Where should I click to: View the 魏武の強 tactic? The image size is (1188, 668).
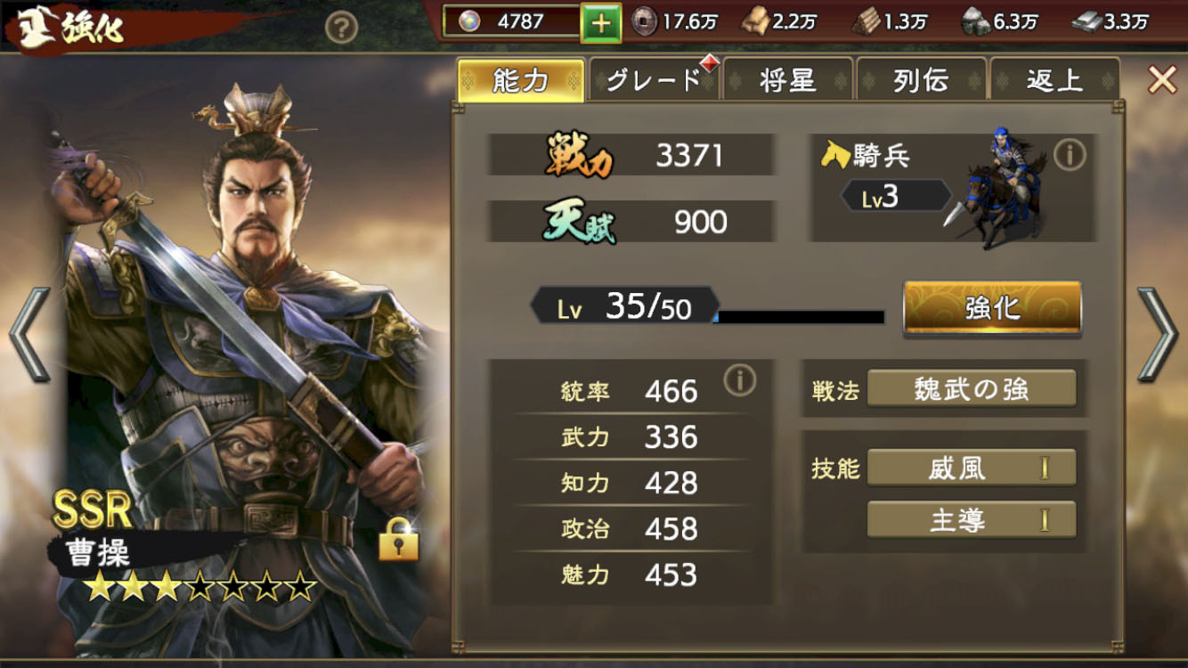coord(972,388)
